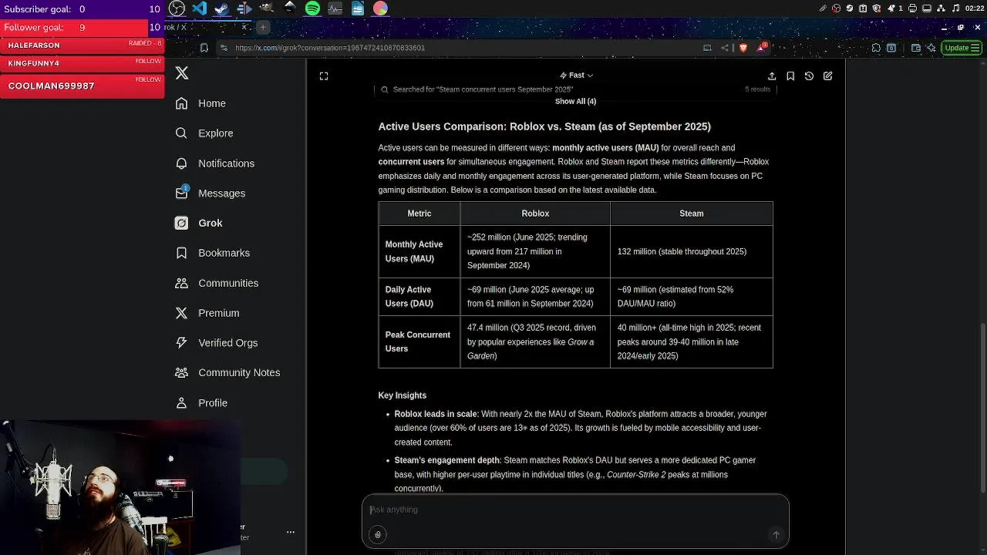Click the Brave Shields lion icon
The height and width of the screenshot is (555, 987).
click(743, 48)
